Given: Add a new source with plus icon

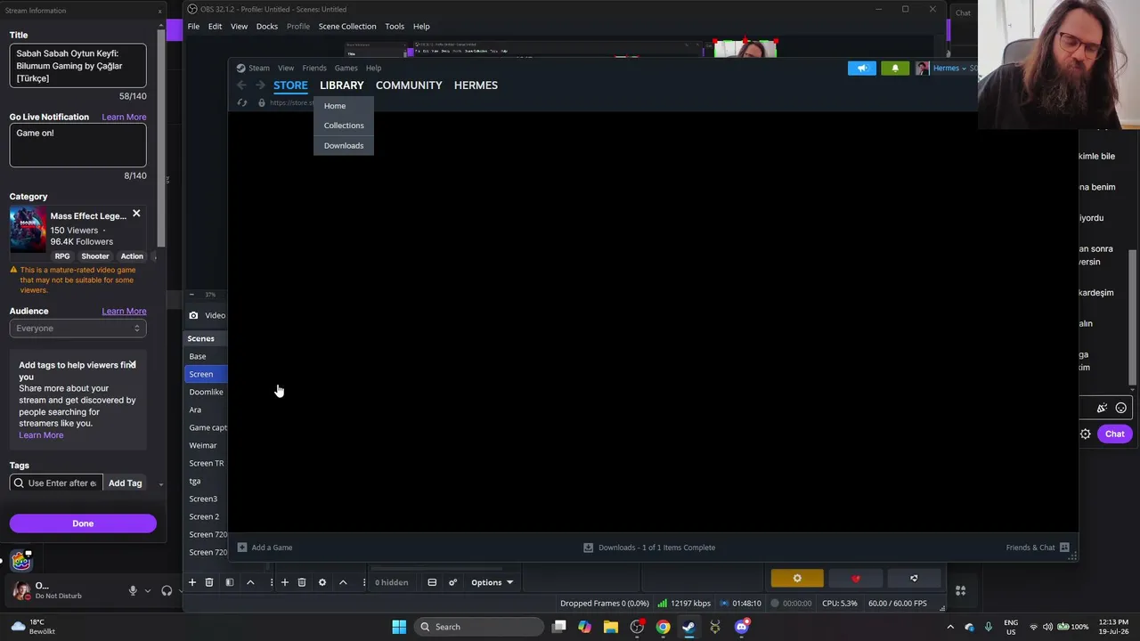Looking at the screenshot, I should pos(284,582).
